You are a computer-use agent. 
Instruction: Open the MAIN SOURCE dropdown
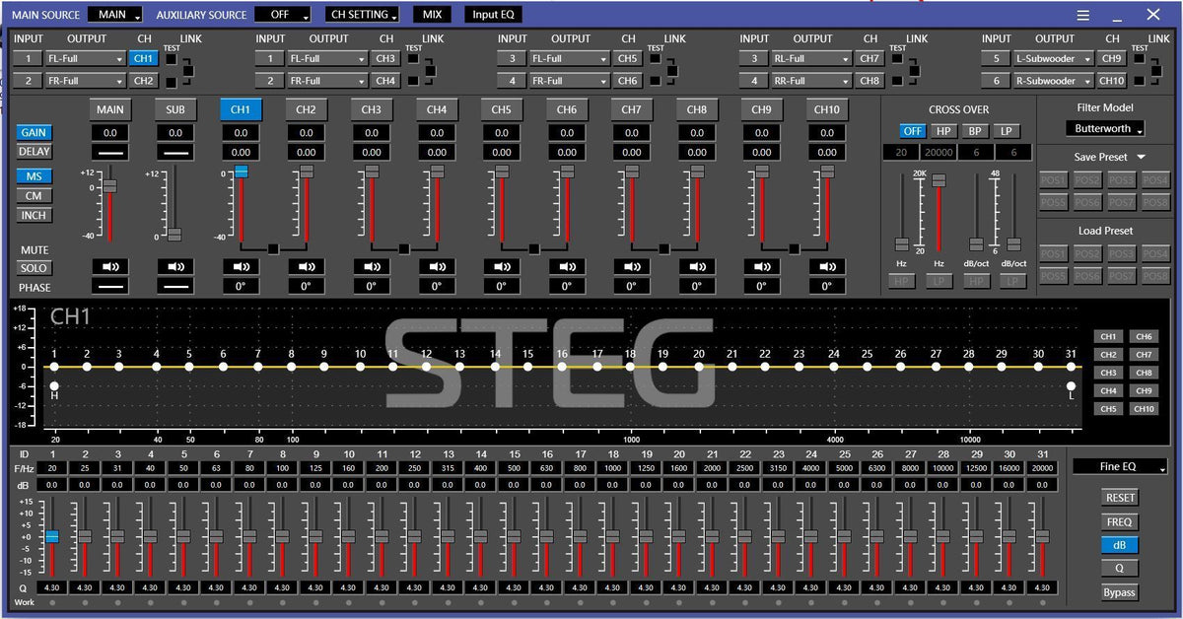coord(115,15)
